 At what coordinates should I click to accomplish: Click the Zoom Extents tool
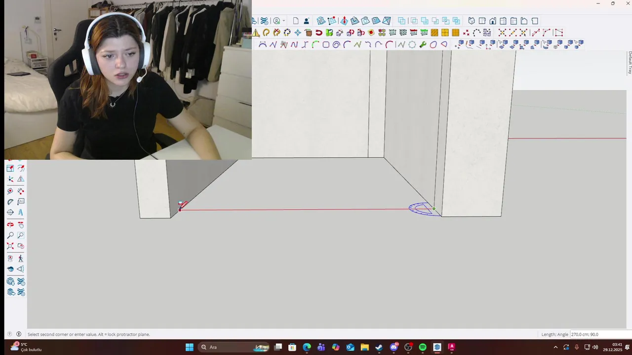pyautogui.click(x=10, y=246)
